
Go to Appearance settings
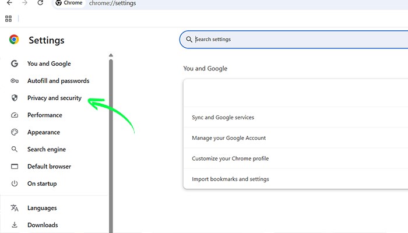pyautogui.click(x=44, y=132)
